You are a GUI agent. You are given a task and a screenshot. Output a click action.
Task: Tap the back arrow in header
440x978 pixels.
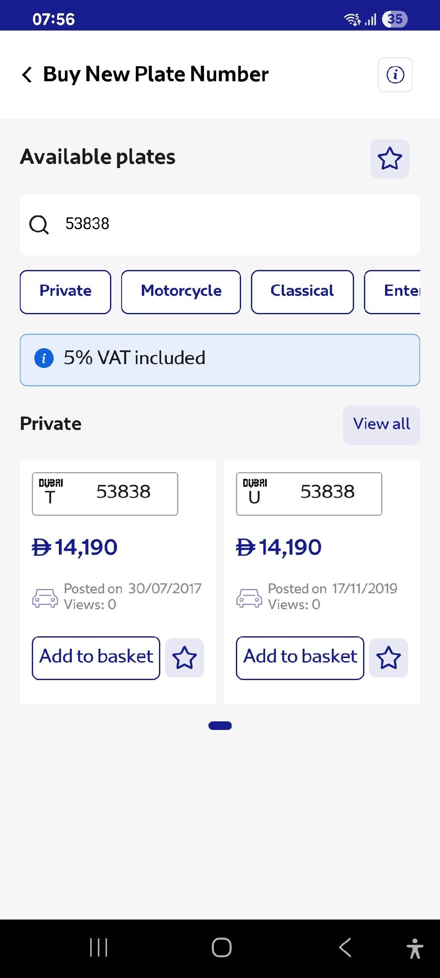(x=27, y=74)
